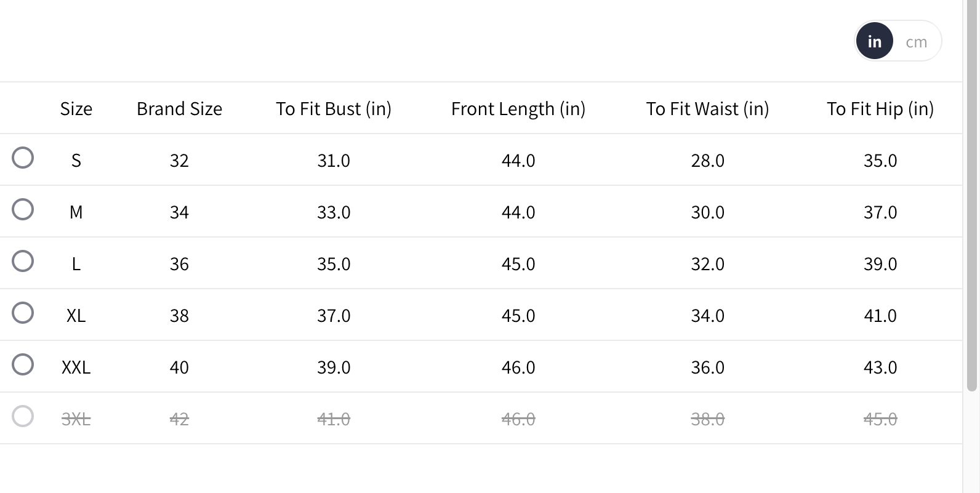The width and height of the screenshot is (980, 493).
Task: Click bust value 35.0 in L row
Action: coord(334,264)
